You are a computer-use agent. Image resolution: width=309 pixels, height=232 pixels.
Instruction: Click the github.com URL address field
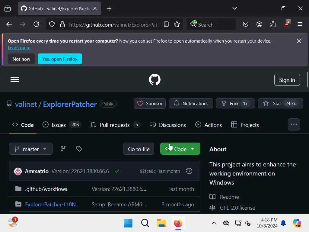114,25
